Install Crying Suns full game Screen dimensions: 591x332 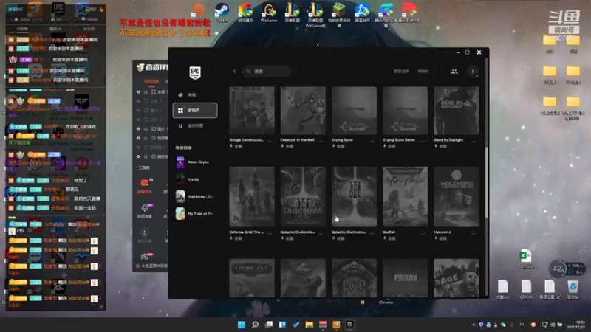coord(338,146)
